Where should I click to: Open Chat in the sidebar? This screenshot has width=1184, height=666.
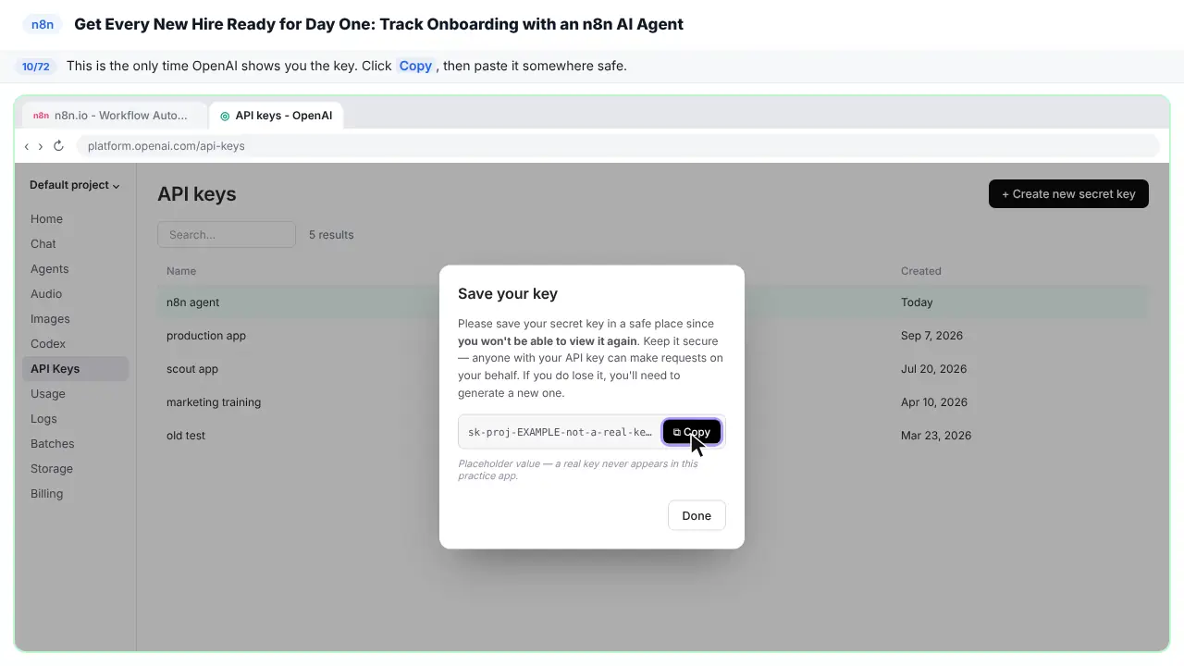tap(75, 244)
